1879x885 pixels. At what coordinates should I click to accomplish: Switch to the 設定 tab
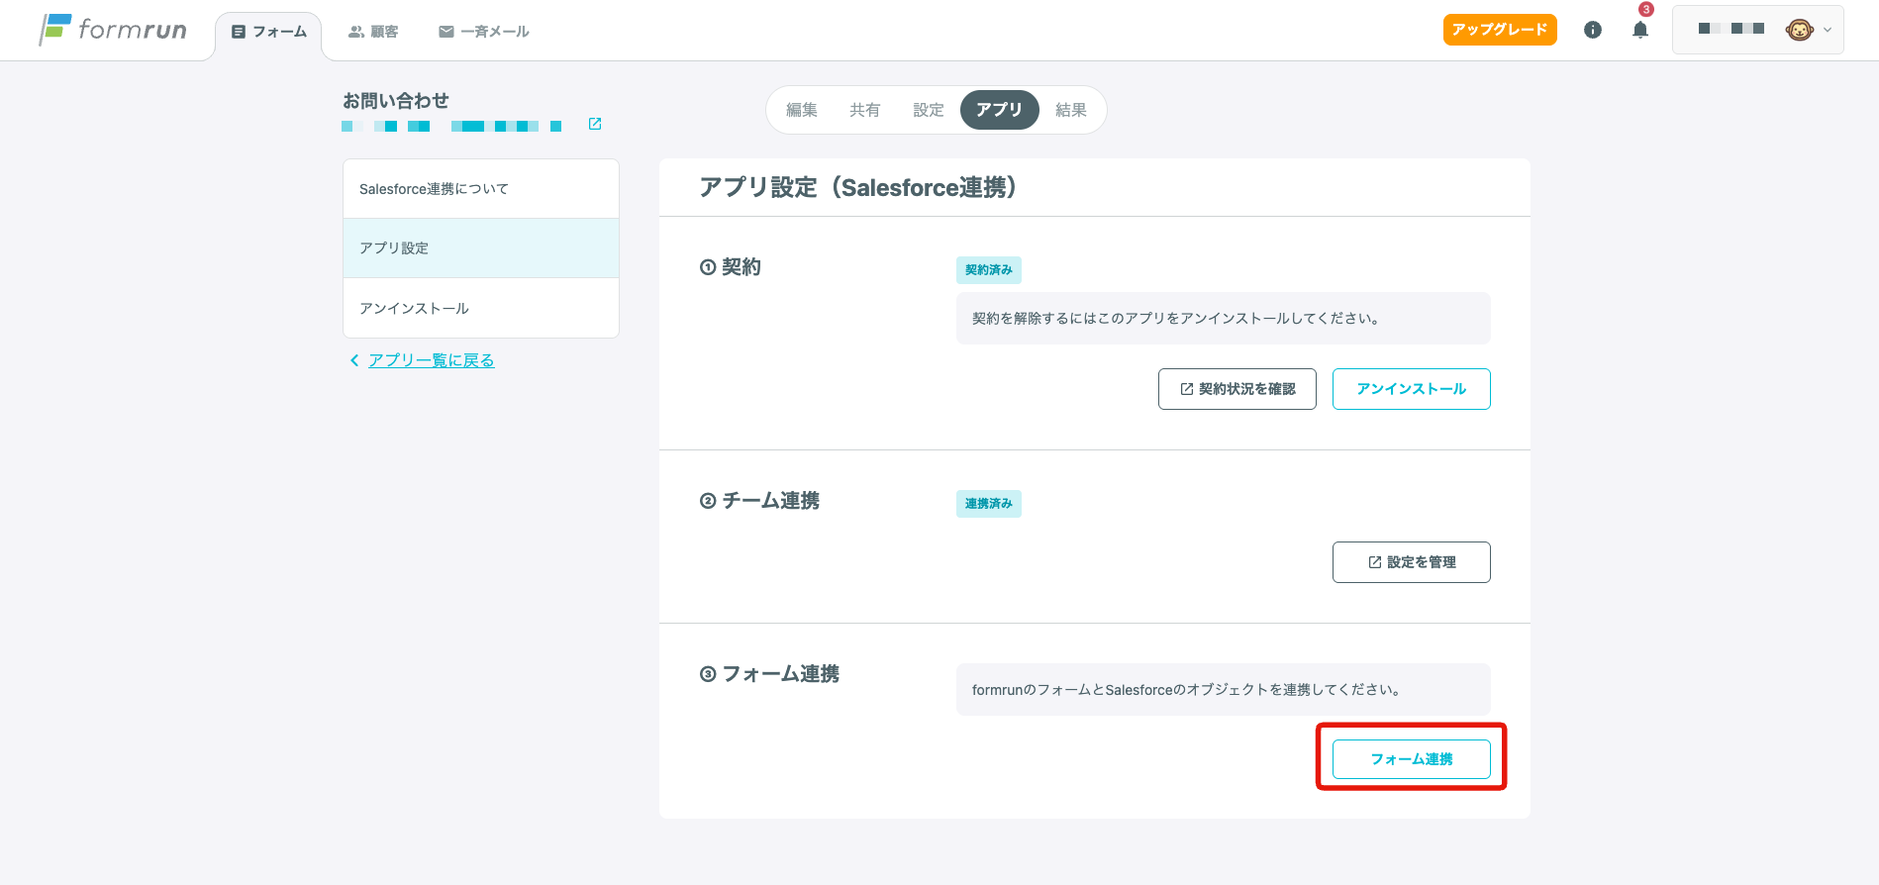[929, 110]
